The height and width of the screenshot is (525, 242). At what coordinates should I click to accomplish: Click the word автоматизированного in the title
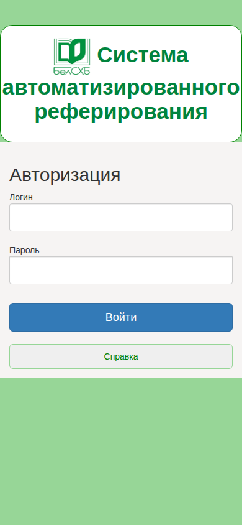click(121, 88)
